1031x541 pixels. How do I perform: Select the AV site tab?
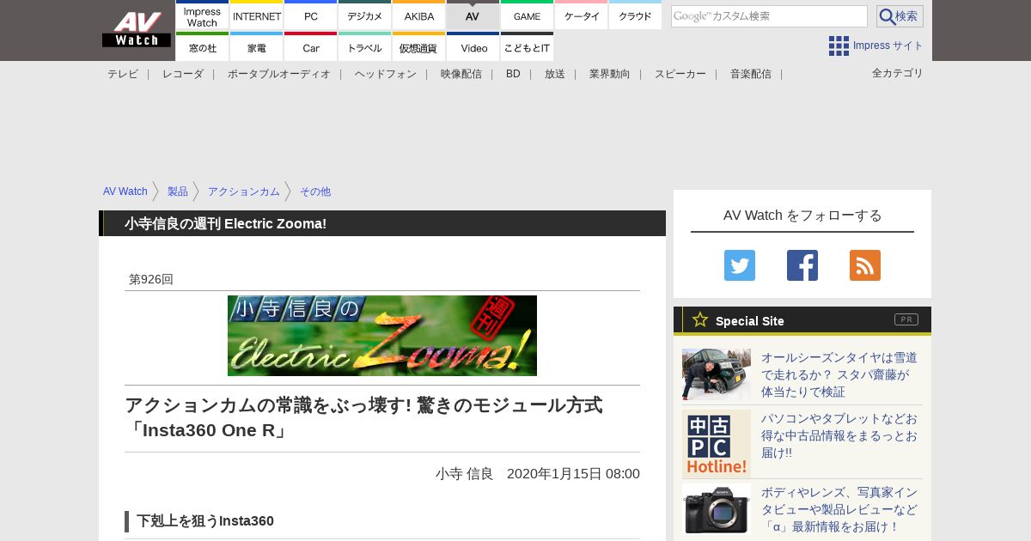(x=473, y=15)
